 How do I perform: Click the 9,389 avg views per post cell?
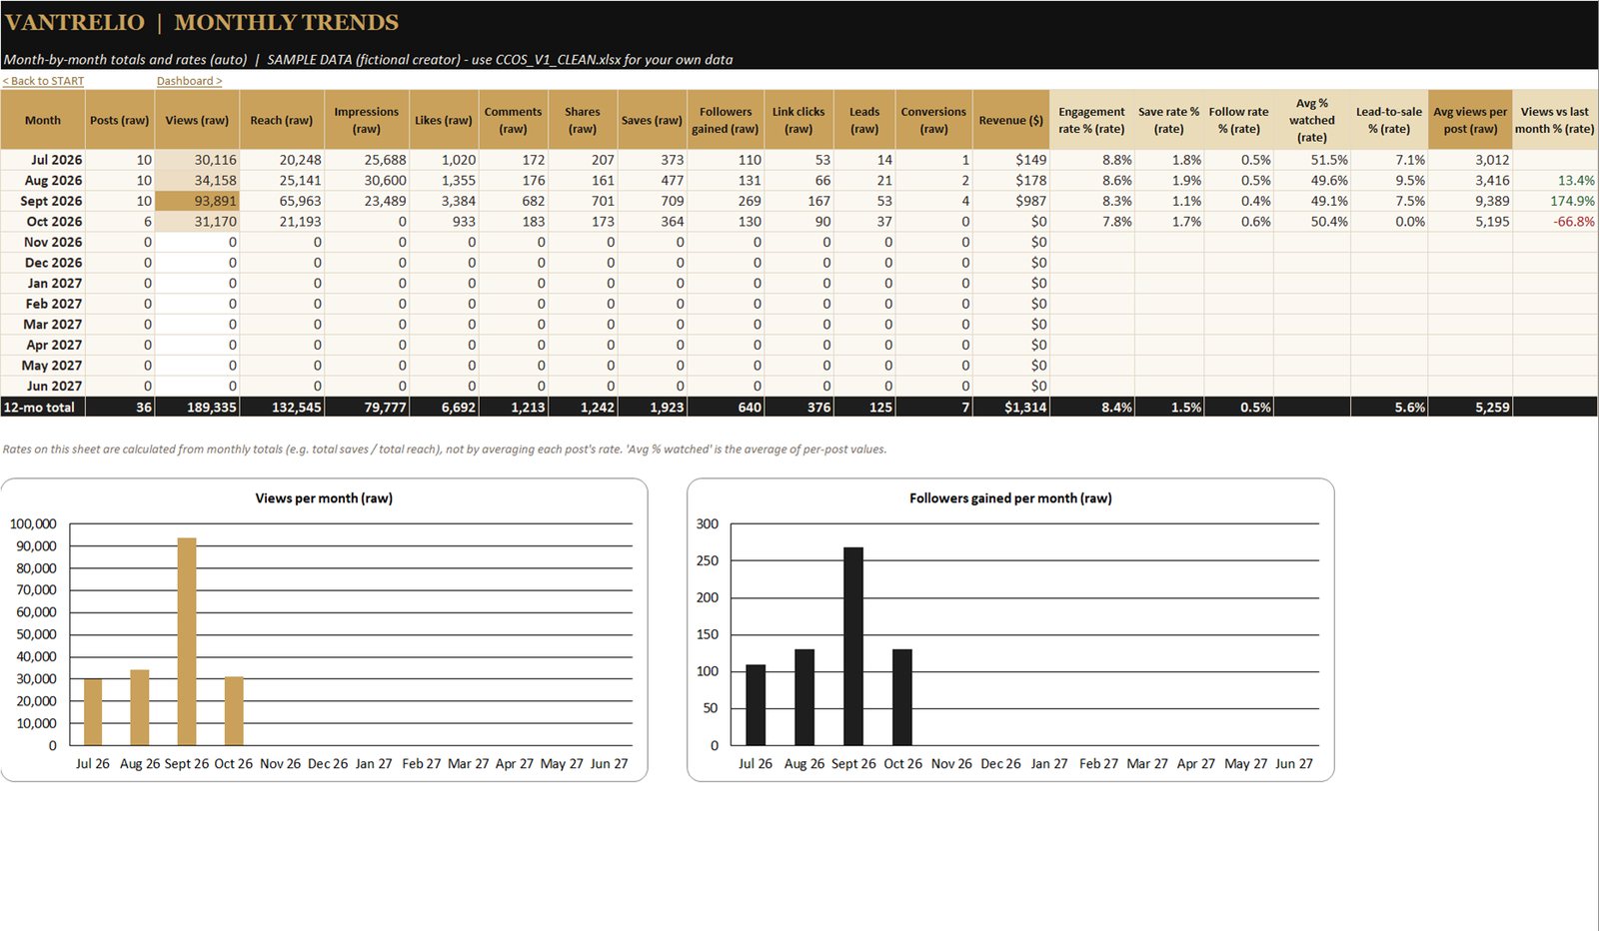coord(1470,201)
